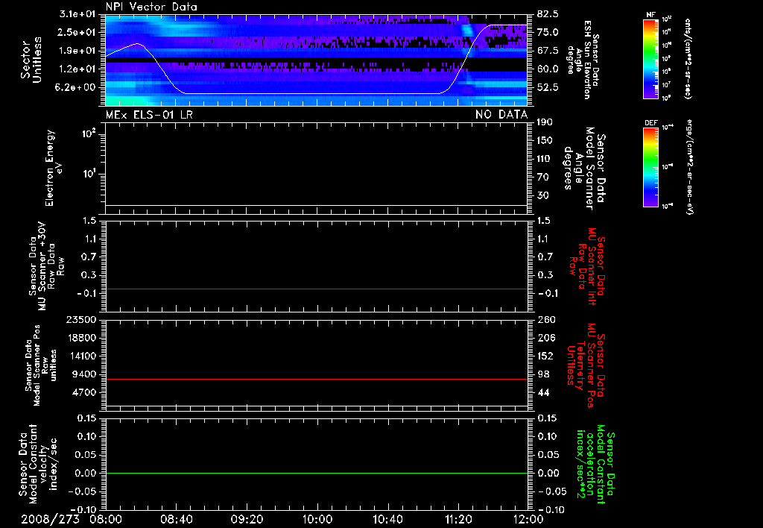
Task: Click the '08:40' time tick label
Action: [177, 519]
